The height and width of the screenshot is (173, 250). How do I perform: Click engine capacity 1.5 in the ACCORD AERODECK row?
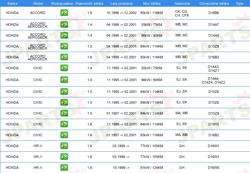coord(90,46)
